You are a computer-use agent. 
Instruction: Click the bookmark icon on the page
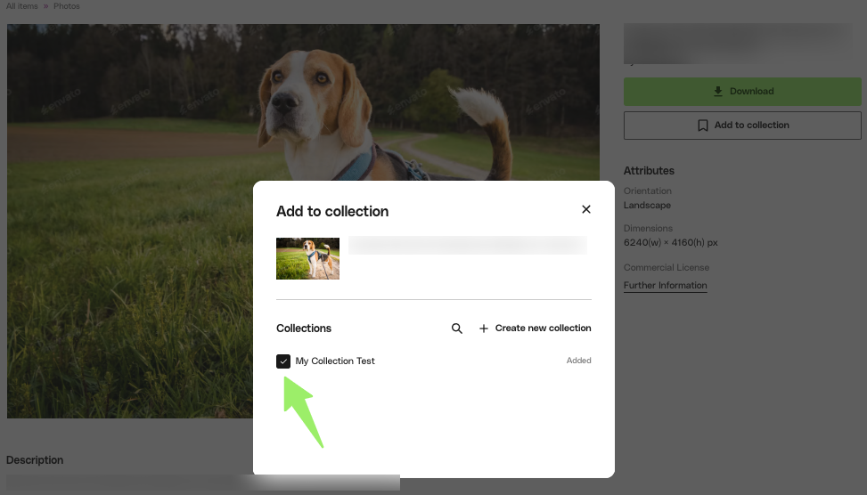(703, 126)
